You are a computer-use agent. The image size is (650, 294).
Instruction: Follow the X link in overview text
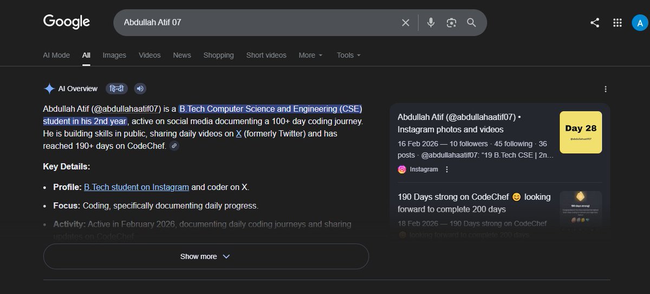pos(239,133)
